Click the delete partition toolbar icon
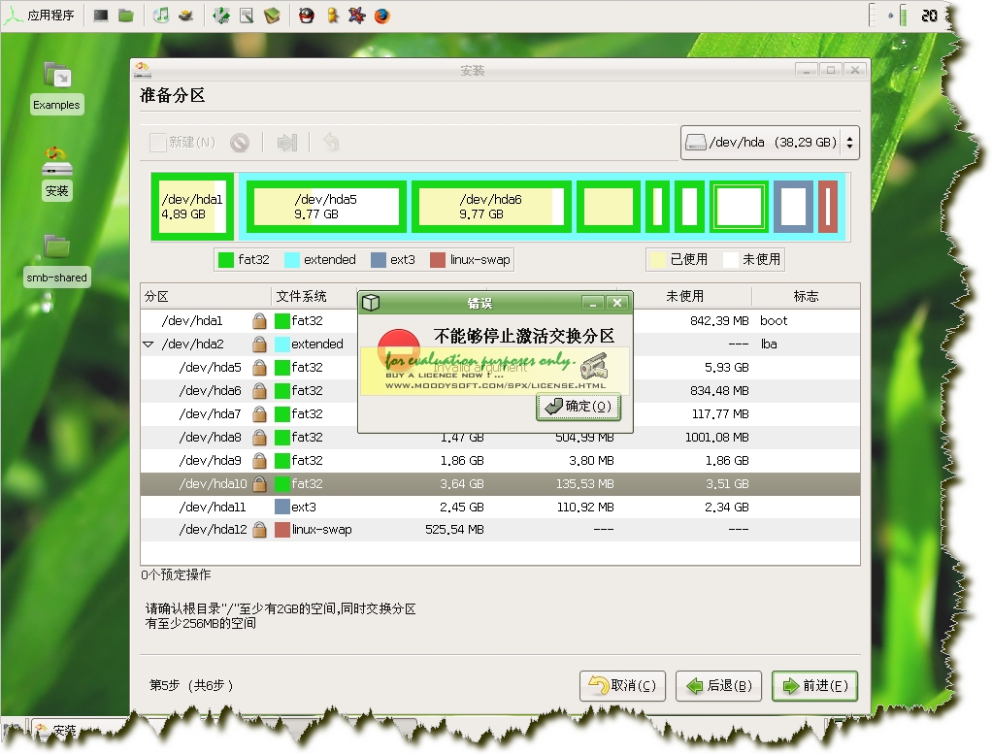The width and height of the screenshot is (992, 754). tap(240, 143)
